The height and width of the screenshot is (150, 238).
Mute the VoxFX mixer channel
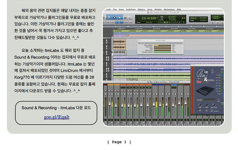(118, 94)
